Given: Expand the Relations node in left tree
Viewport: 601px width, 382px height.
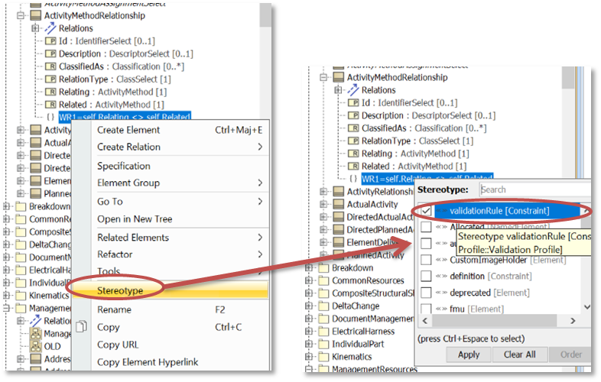Looking at the screenshot, I should click(x=34, y=28).
